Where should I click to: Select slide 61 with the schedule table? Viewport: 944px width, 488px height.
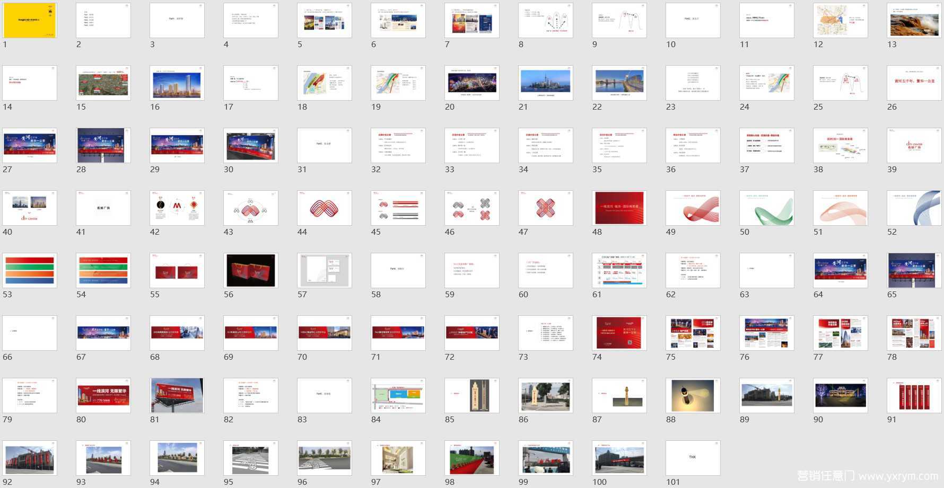(619, 270)
